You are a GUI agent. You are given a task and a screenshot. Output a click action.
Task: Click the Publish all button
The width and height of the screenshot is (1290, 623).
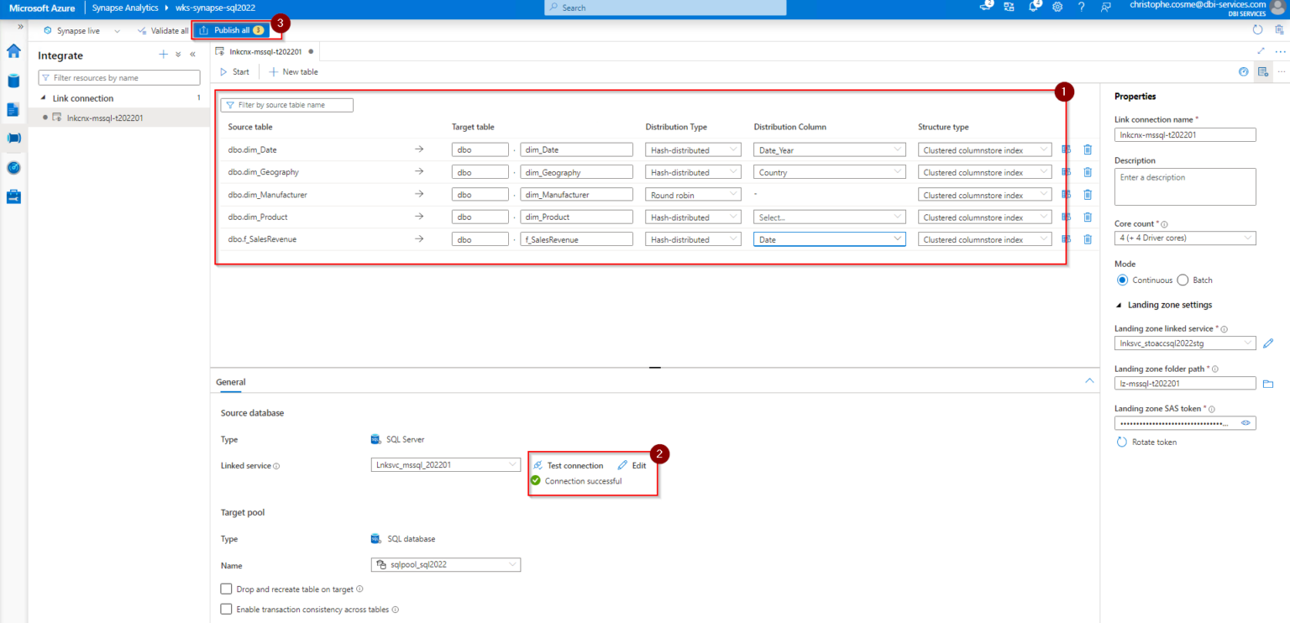click(x=231, y=30)
